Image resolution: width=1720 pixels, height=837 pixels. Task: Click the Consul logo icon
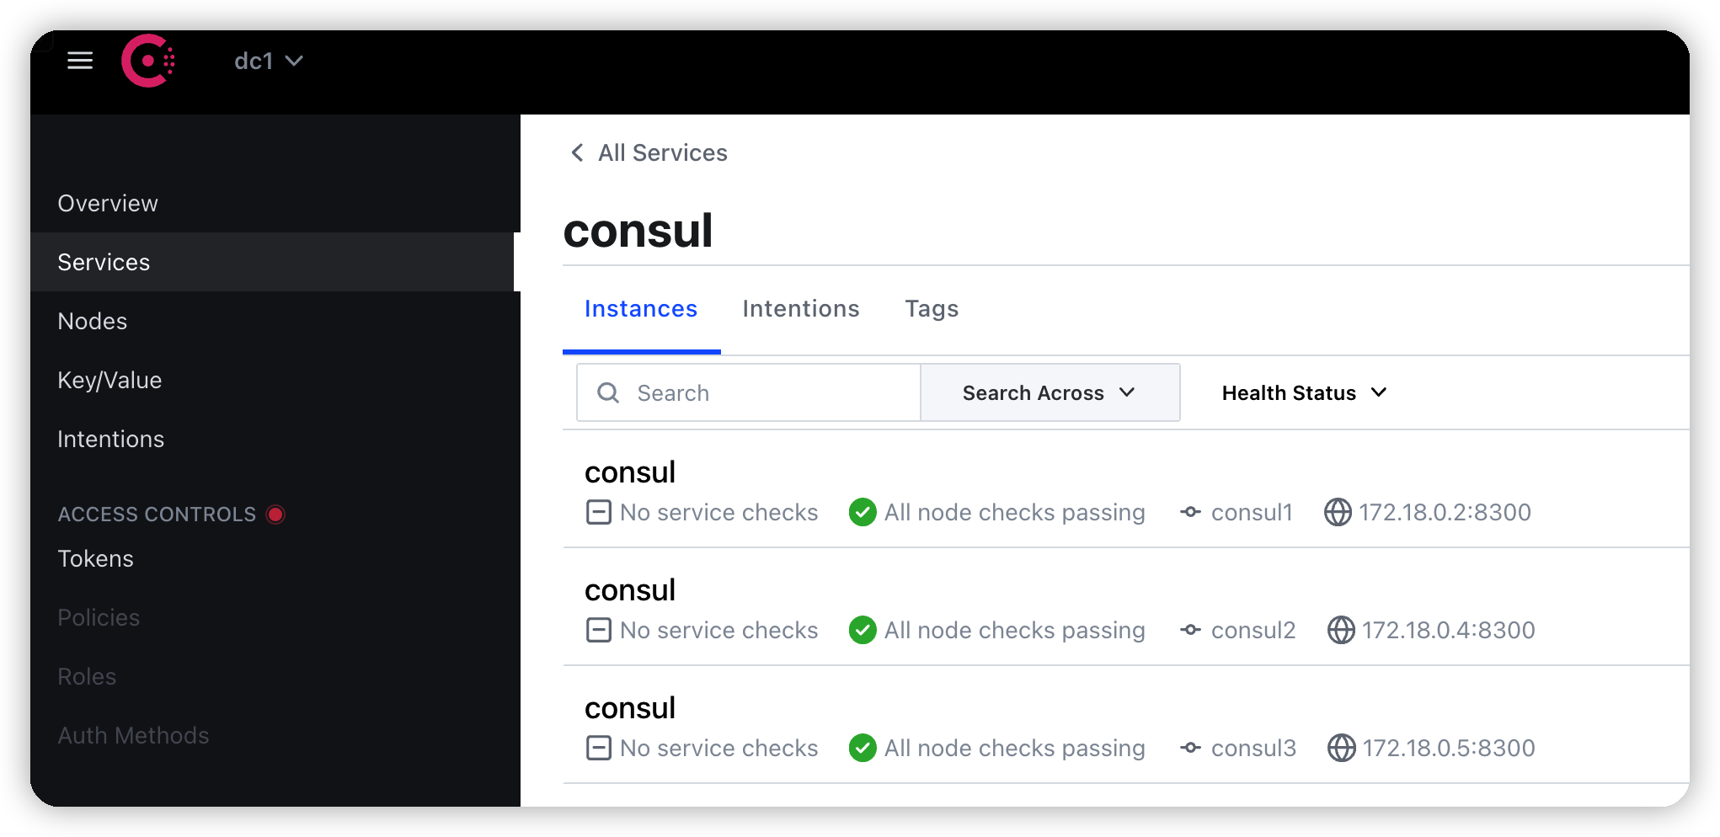[x=148, y=61]
